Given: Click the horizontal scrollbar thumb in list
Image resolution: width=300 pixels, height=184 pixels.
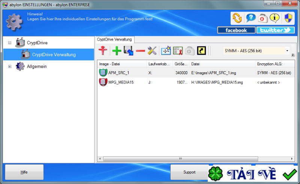Looking at the screenshot, I should click(x=180, y=159).
